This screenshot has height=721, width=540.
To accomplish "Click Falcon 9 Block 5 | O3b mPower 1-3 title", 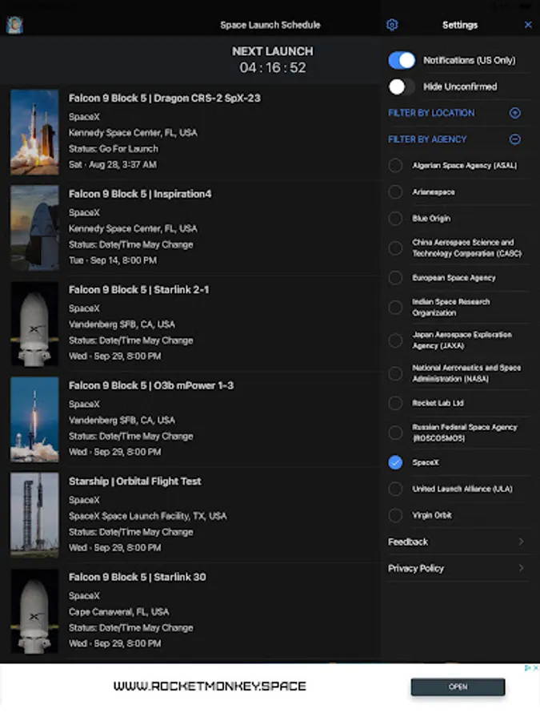I will pos(151,385).
